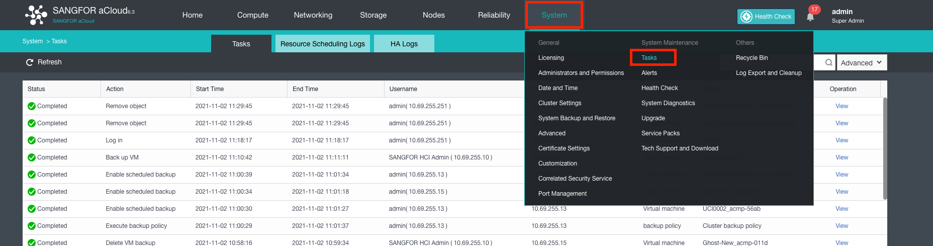
Task: Select Advanced under the General column
Action: (552, 133)
